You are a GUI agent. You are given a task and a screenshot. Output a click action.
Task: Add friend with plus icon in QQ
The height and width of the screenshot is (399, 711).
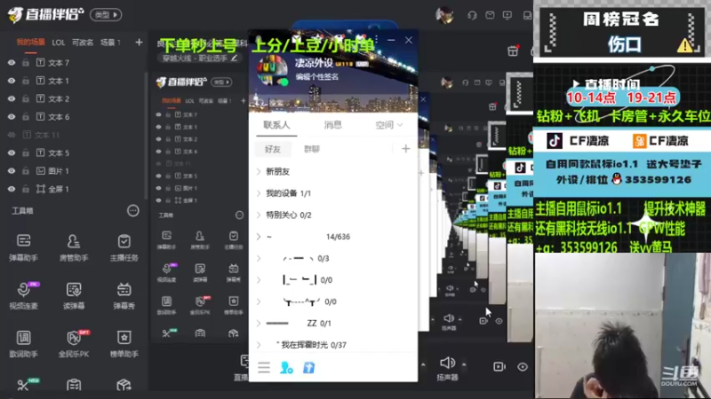pos(406,148)
